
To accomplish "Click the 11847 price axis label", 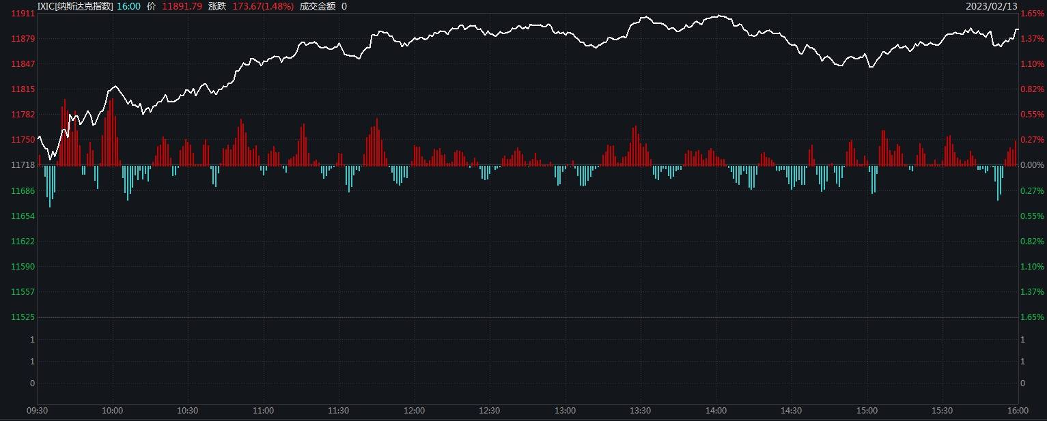I will click(23, 64).
